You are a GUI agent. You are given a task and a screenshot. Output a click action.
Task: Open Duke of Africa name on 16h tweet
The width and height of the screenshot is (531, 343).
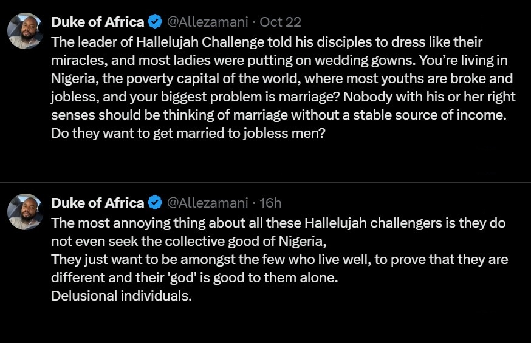click(98, 203)
